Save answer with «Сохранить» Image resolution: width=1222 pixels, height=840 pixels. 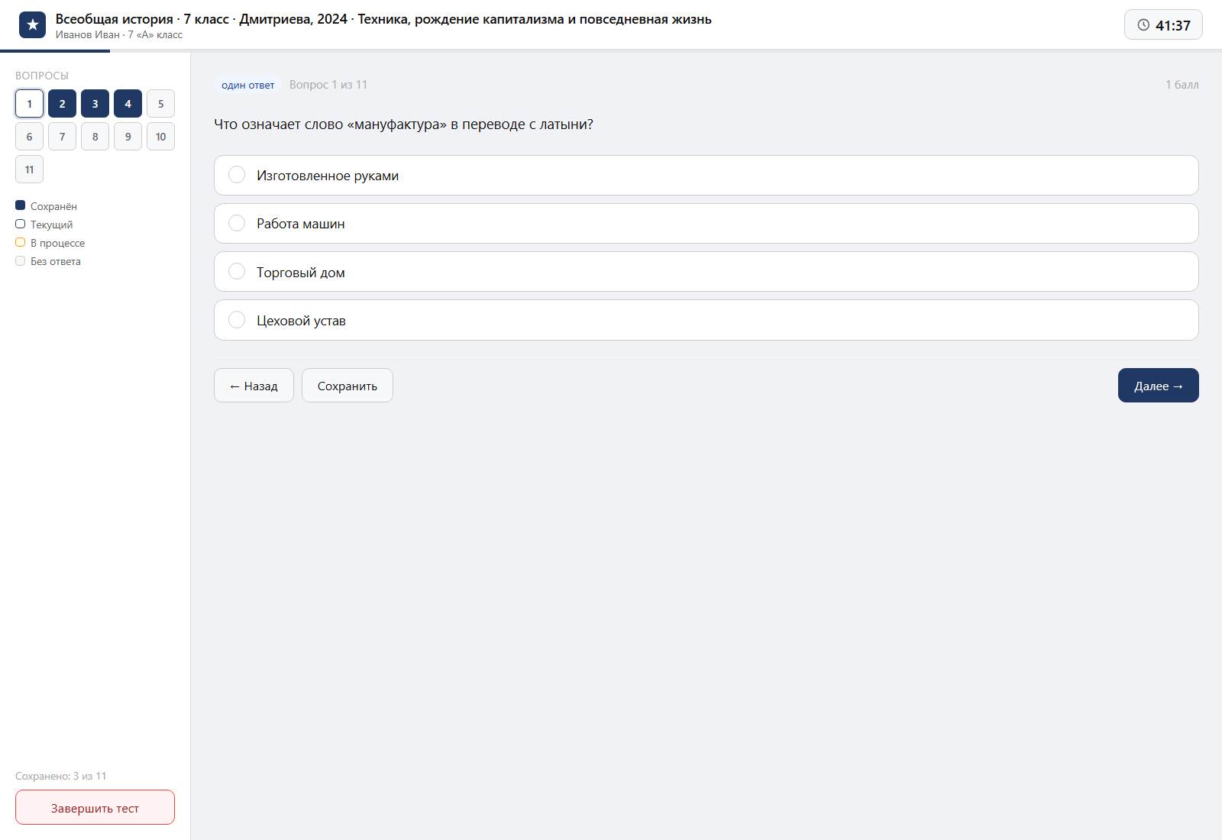pyautogui.click(x=348, y=386)
